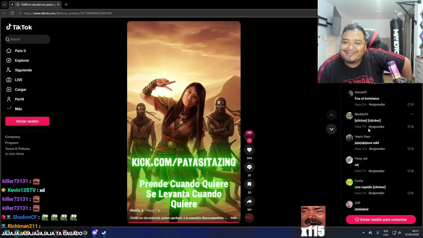Like the video with heart icon

(x=249, y=150)
